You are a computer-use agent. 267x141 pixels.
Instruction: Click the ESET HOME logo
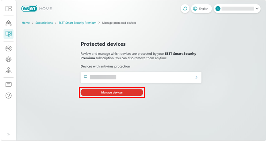[x=37, y=9]
